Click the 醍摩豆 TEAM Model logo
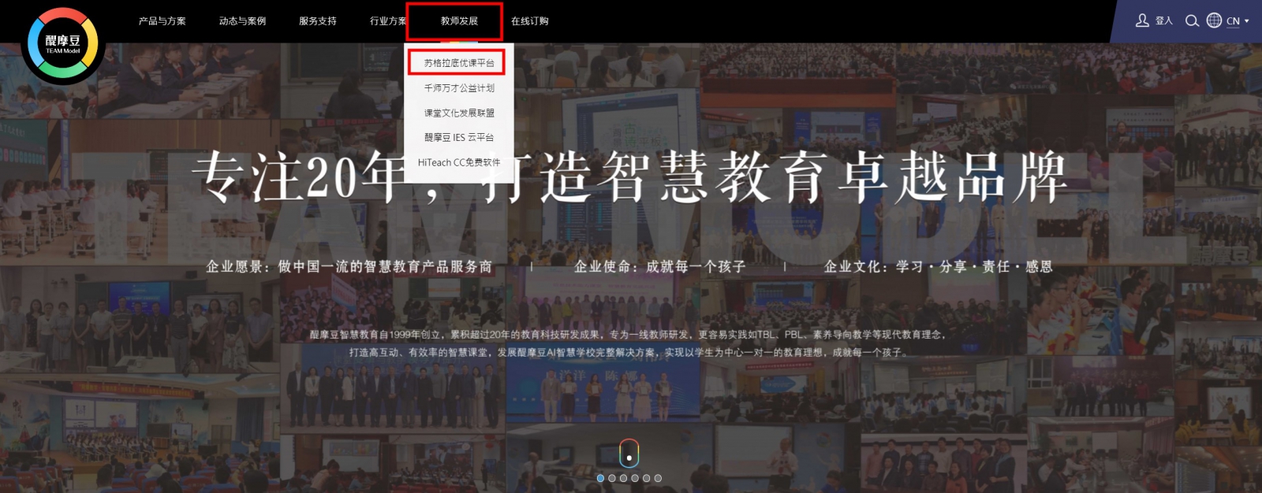 62,44
